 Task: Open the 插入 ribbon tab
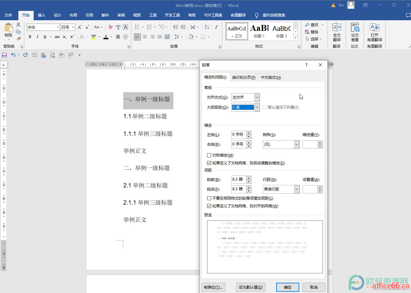41,15
